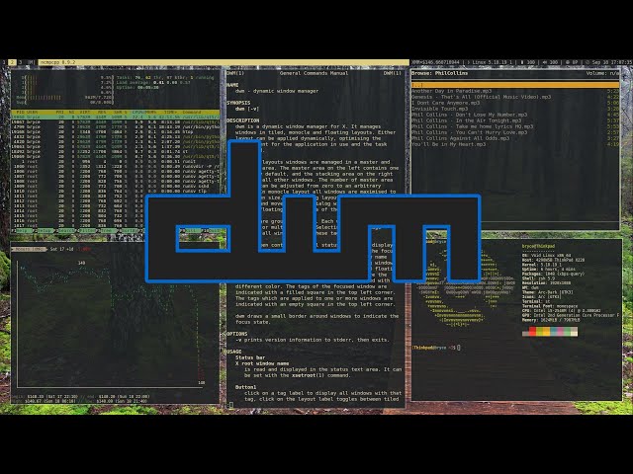Select the highlighted top process row in htop
The width and height of the screenshot is (633, 474).
coord(116,117)
